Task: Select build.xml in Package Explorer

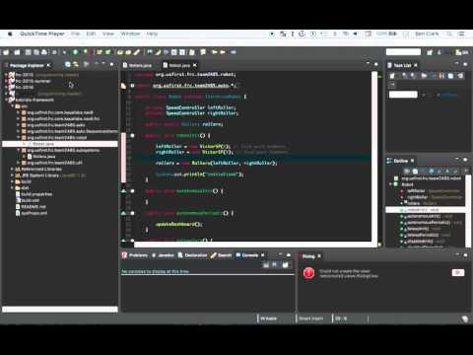Action: pyautogui.click(x=28, y=200)
